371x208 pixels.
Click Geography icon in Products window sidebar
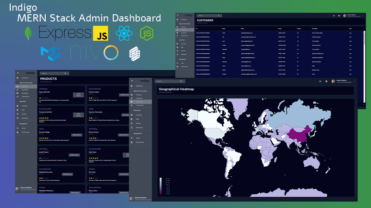pyautogui.click(x=18, y=93)
